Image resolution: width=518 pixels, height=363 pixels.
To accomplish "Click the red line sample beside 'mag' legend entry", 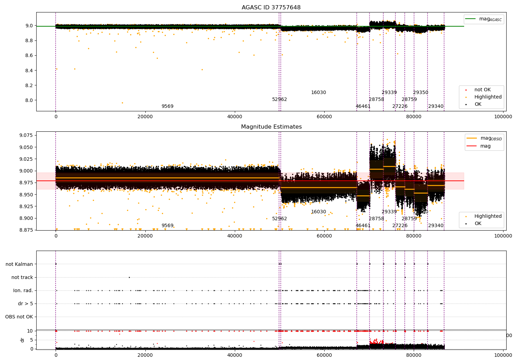I will 472,146.
